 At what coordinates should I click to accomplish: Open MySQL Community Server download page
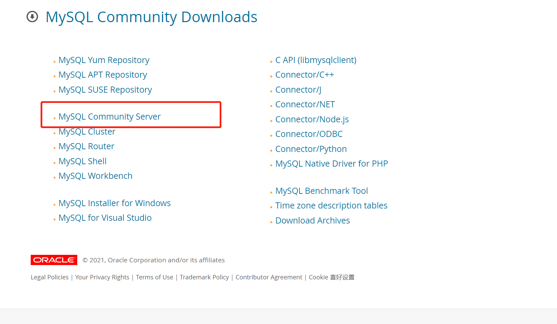tap(109, 116)
